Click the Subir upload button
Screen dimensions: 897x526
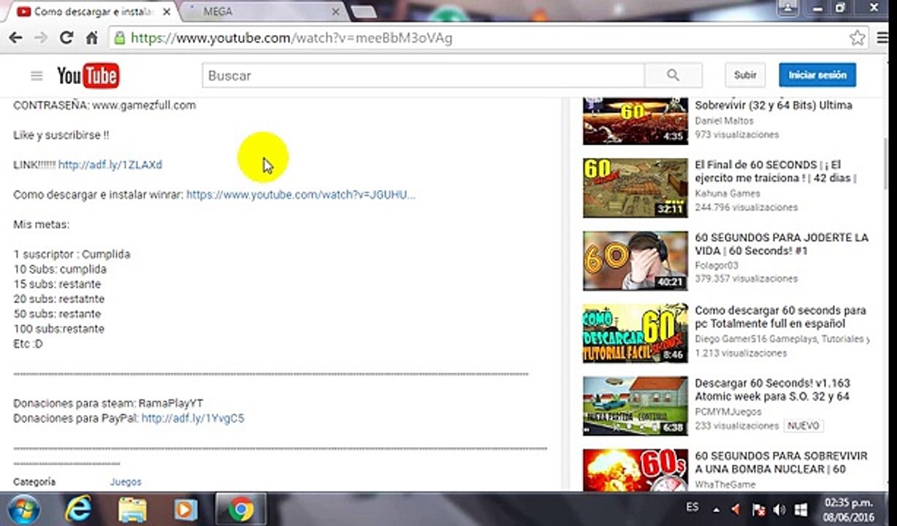pyautogui.click(x=745, y=75)
